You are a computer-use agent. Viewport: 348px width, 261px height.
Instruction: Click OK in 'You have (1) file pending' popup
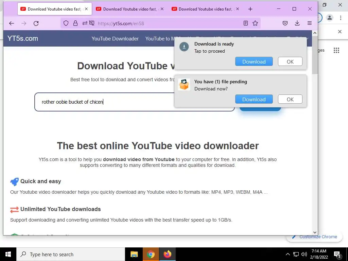click(x=290, y=99)
